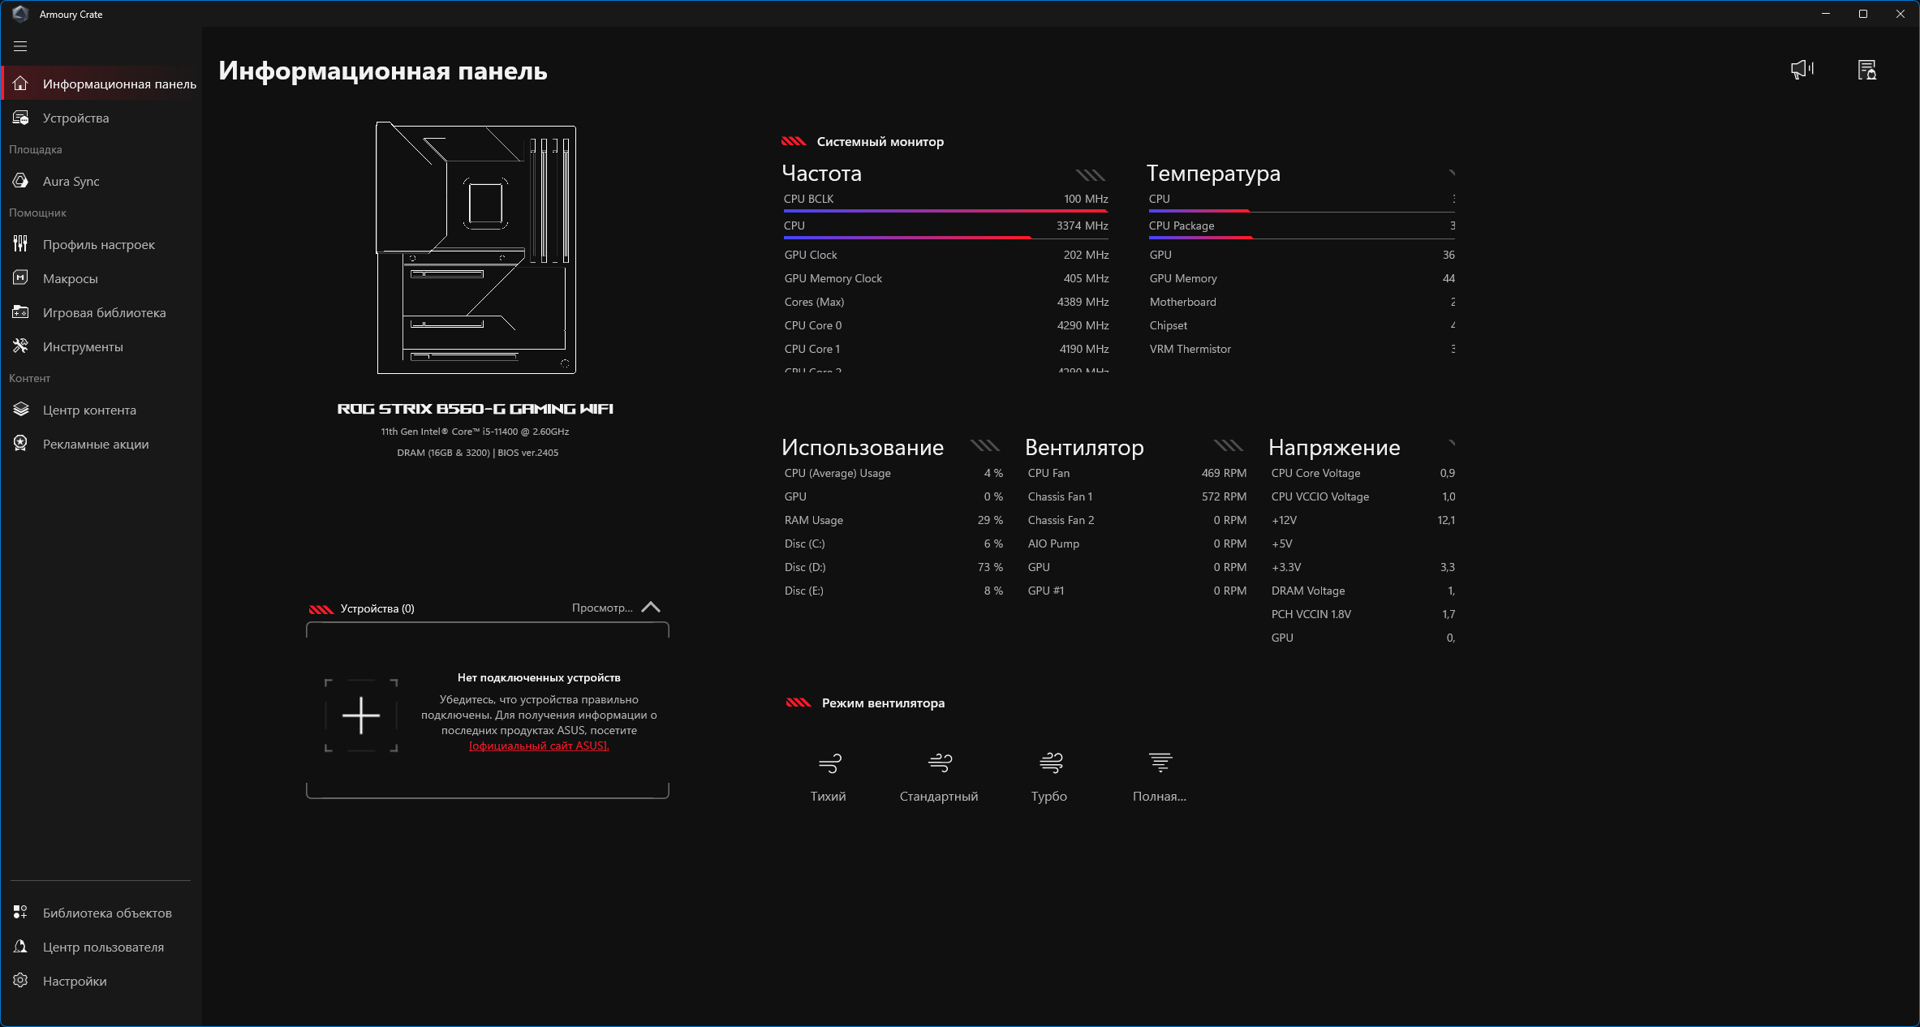Select Полная... fan mode label

point(1160,797)
